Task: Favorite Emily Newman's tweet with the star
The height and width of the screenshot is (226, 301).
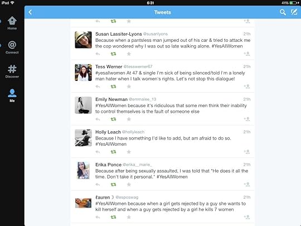Action: [x=129, y=119]
